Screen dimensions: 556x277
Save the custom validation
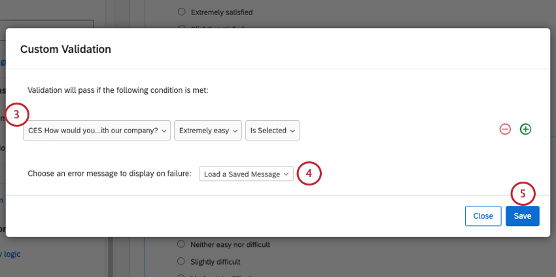522,216
